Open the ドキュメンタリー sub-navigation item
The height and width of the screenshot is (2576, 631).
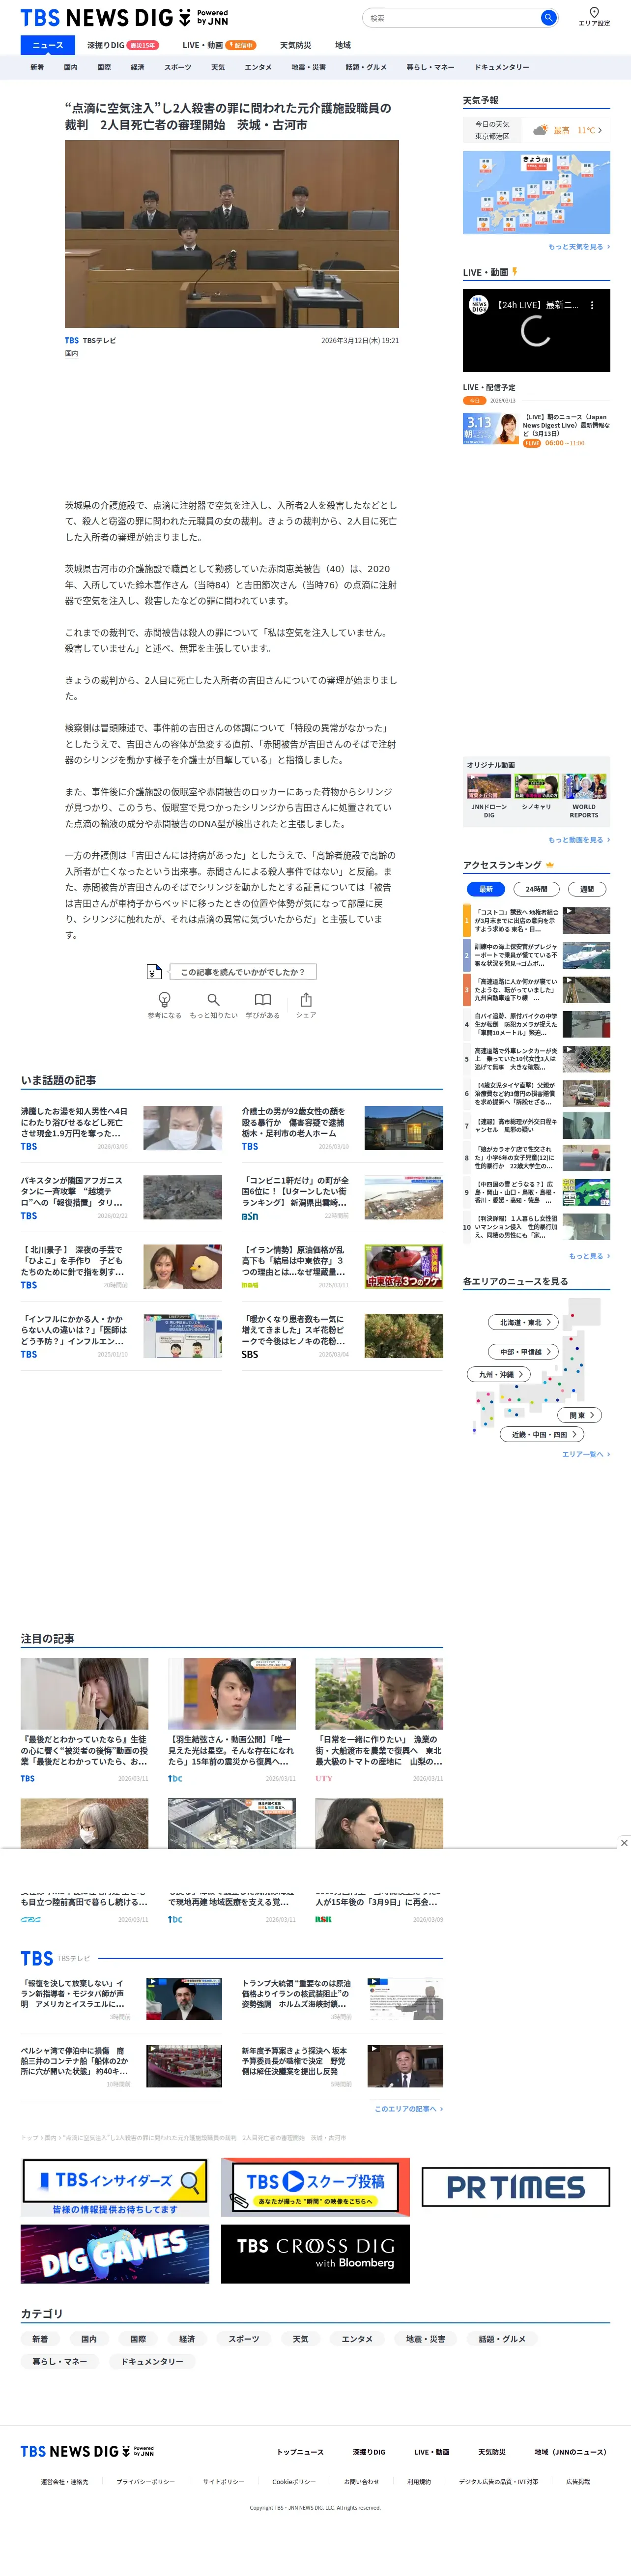[x=502, y=67]
